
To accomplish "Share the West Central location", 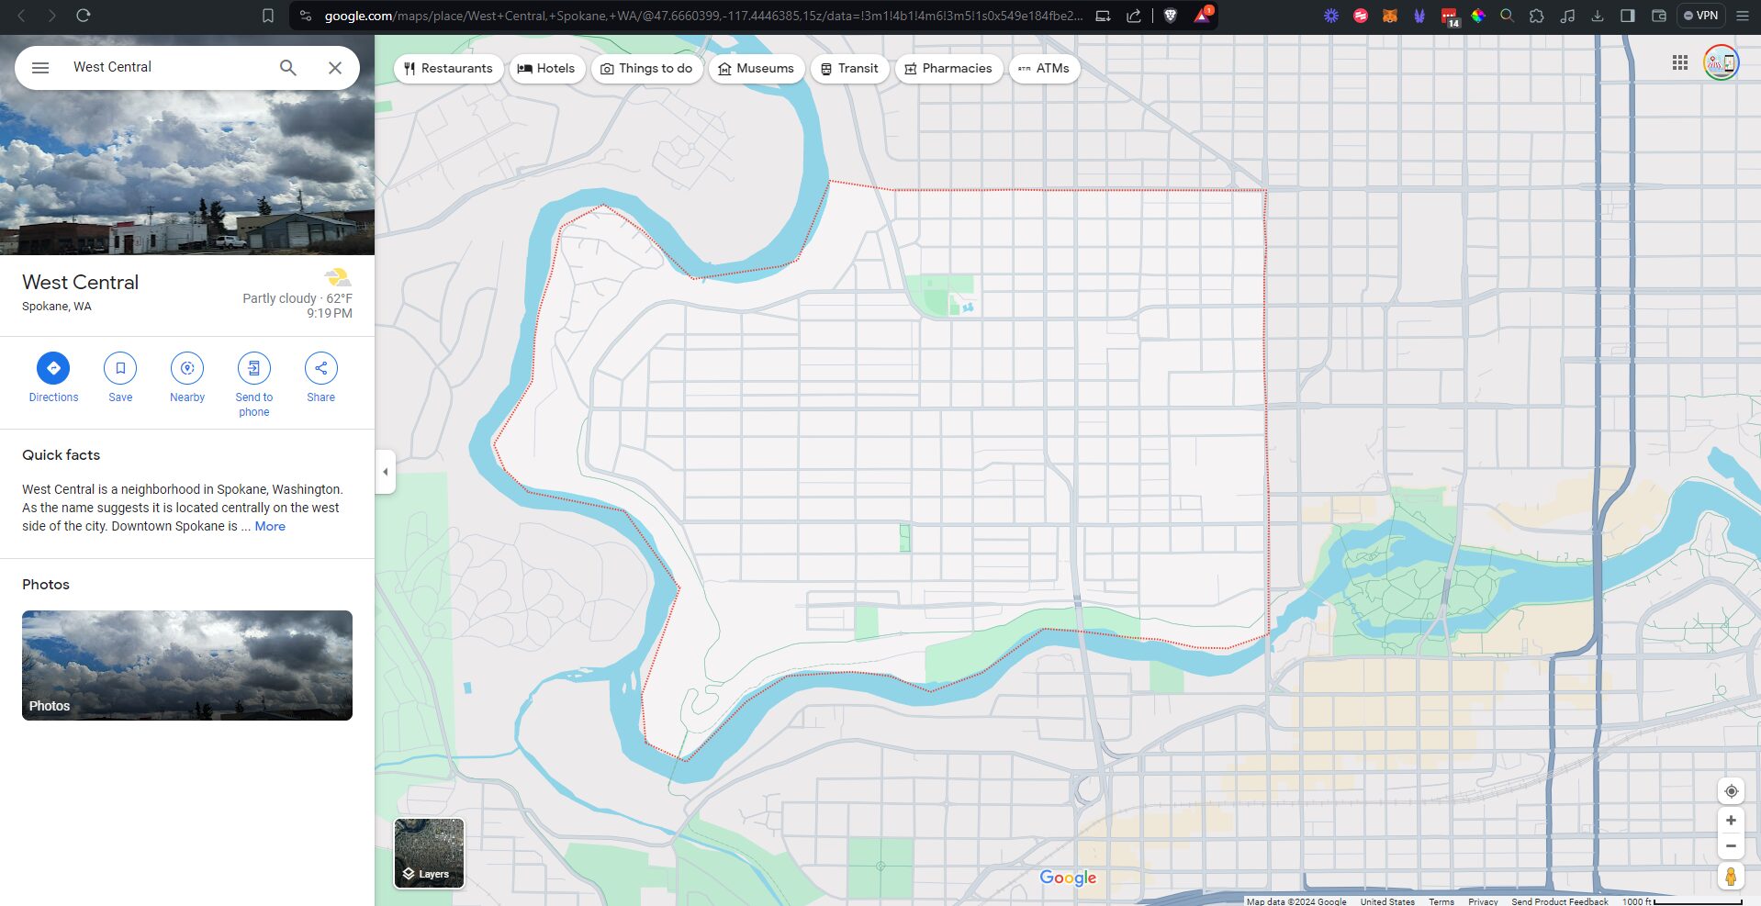I will (x=321, y=368).
